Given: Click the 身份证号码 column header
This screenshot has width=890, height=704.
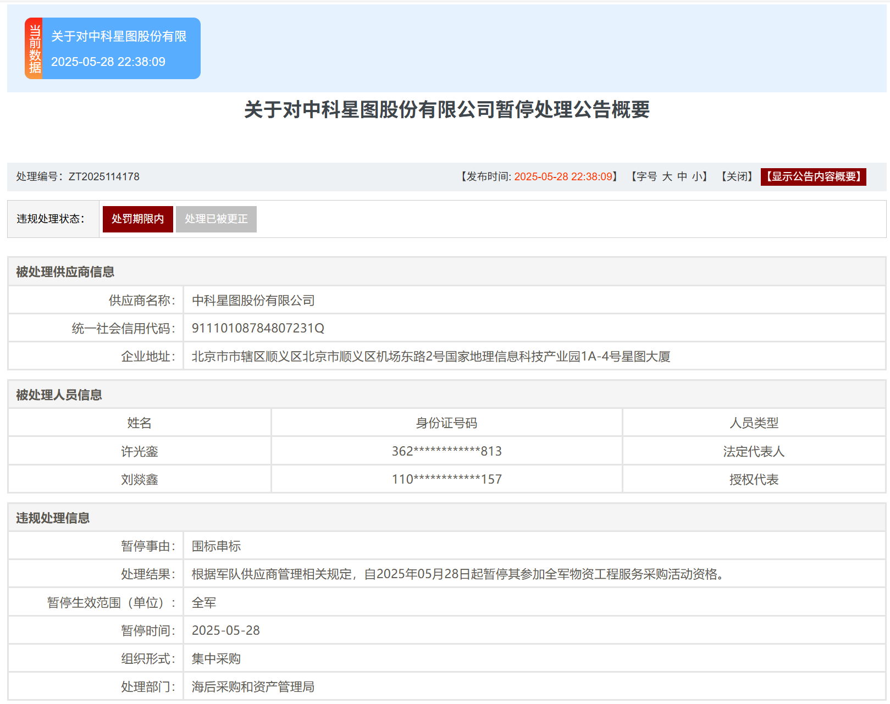Looking at the screenshot, I should click(x=447, y=423).
